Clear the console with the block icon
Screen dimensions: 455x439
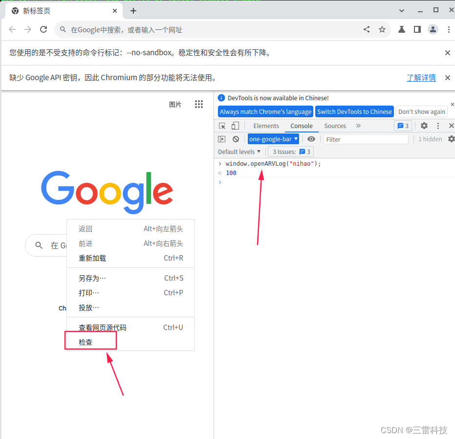coord(236,139)
